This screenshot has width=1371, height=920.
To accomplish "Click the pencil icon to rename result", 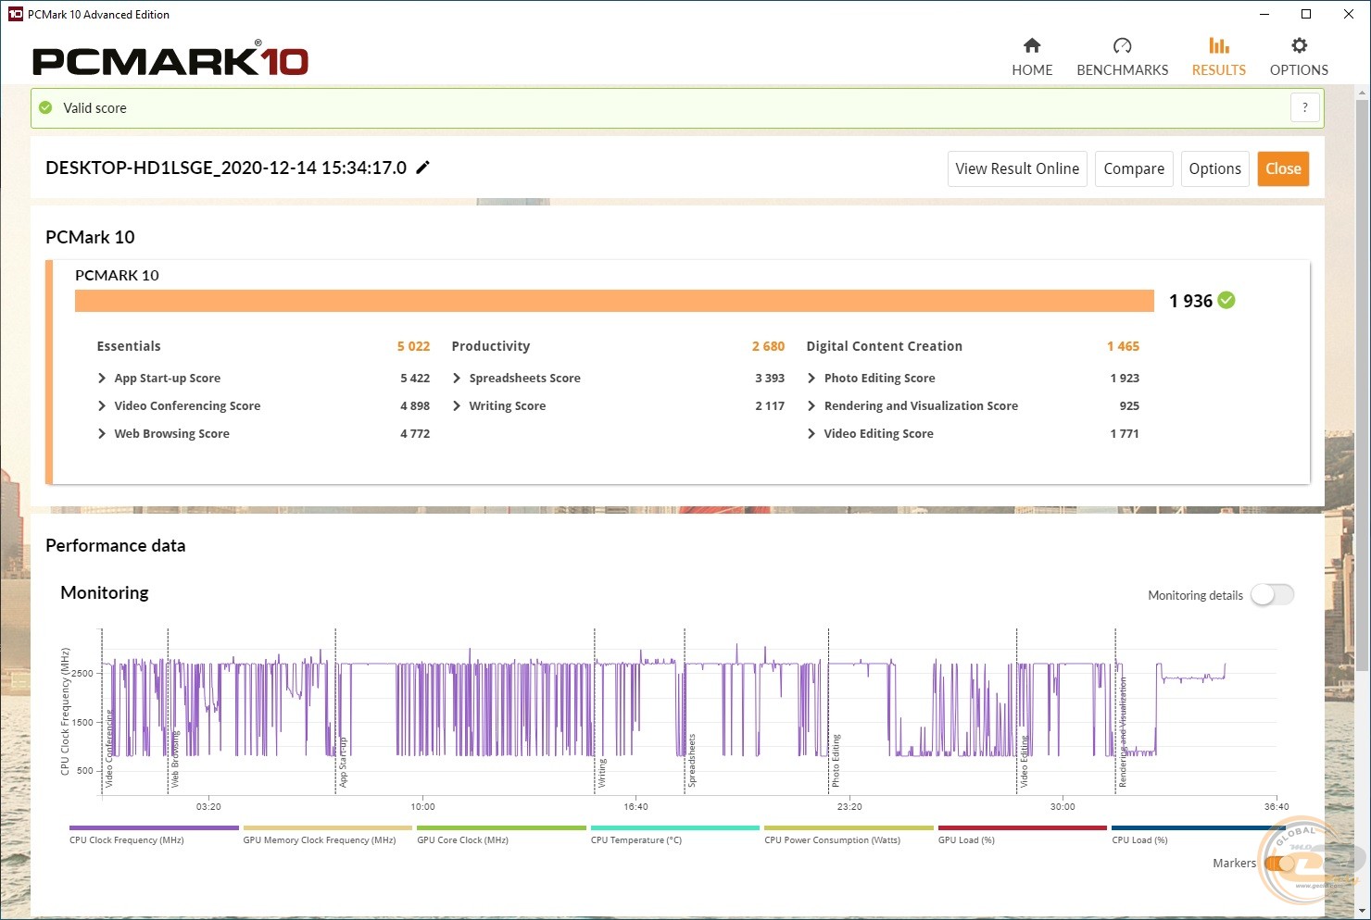I will (x=422, y=168).
